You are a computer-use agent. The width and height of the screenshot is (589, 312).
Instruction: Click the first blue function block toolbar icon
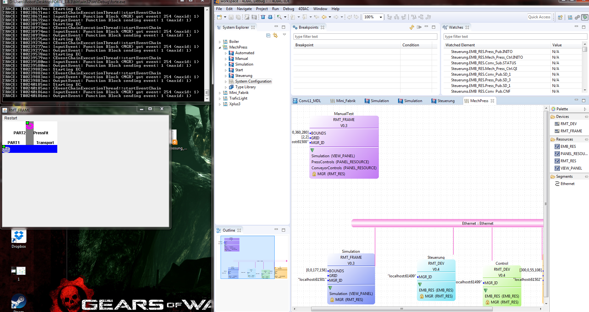click(263, 17)
